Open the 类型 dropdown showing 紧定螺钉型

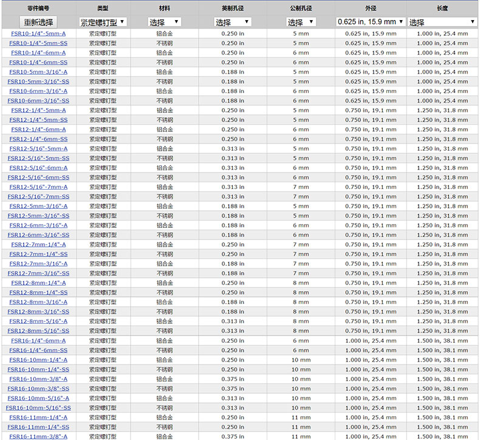click(103, 22)
